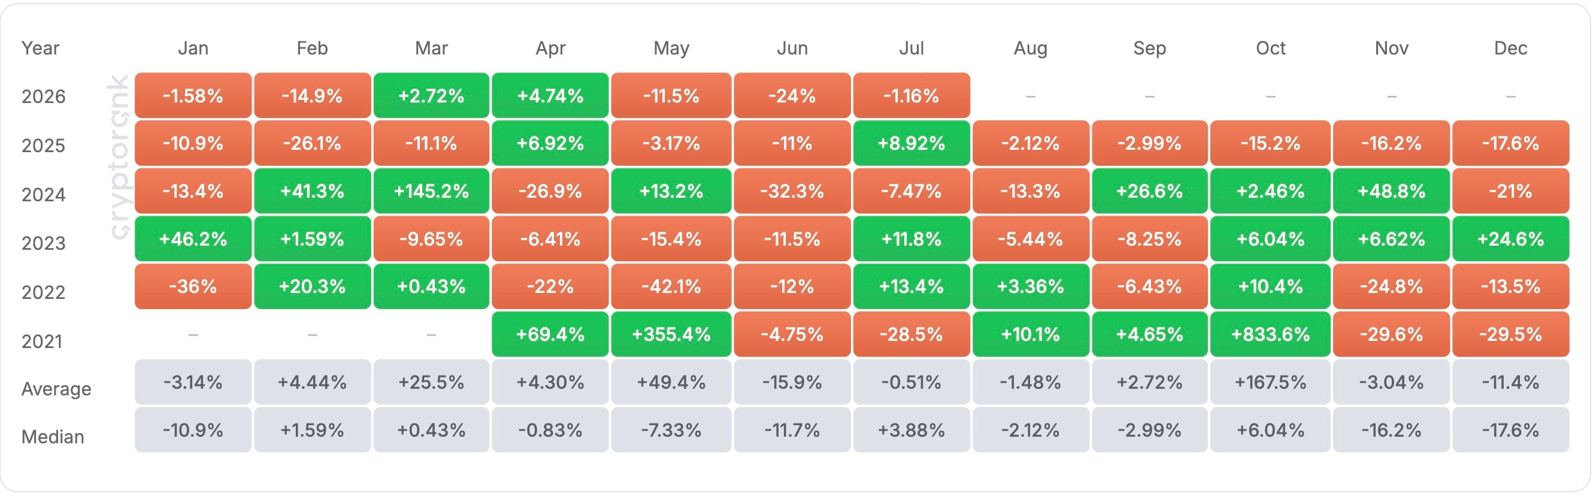Screen dimensions: 1593x496
Task: Select the March 2024 +145.2% cell
Action: [x=431, y=191]
